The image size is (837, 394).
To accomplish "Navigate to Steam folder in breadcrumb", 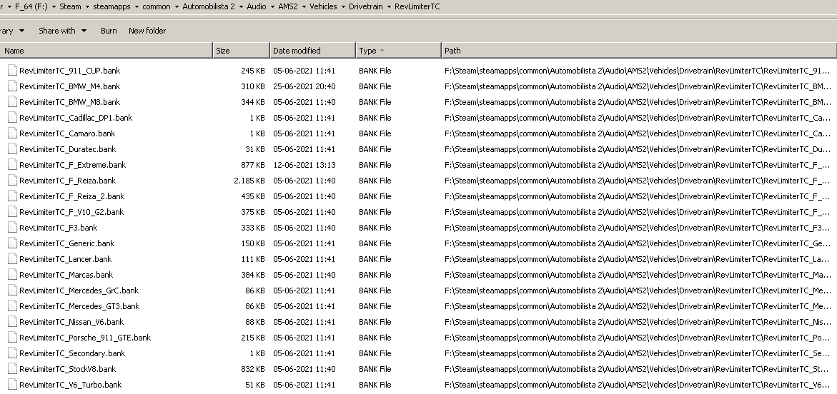I will (x=70, y=7).
